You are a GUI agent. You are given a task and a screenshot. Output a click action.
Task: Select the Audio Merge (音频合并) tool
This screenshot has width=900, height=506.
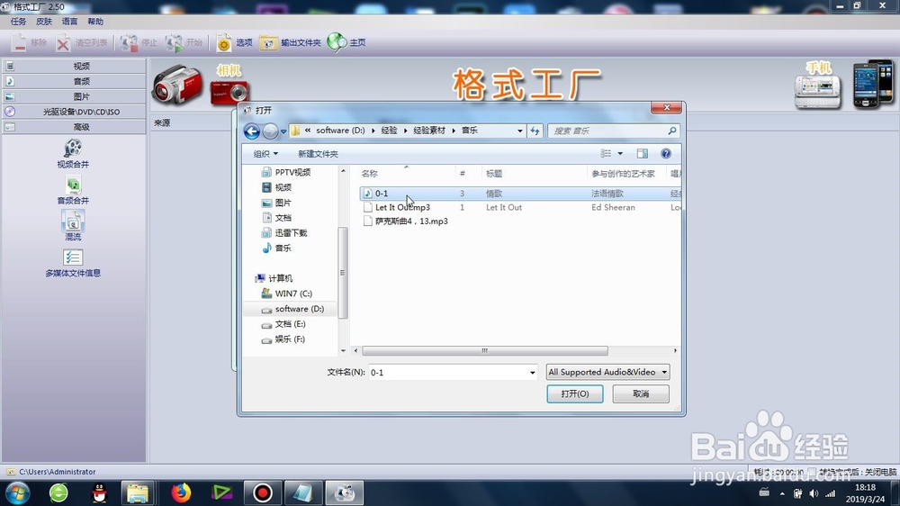[73, 190]
